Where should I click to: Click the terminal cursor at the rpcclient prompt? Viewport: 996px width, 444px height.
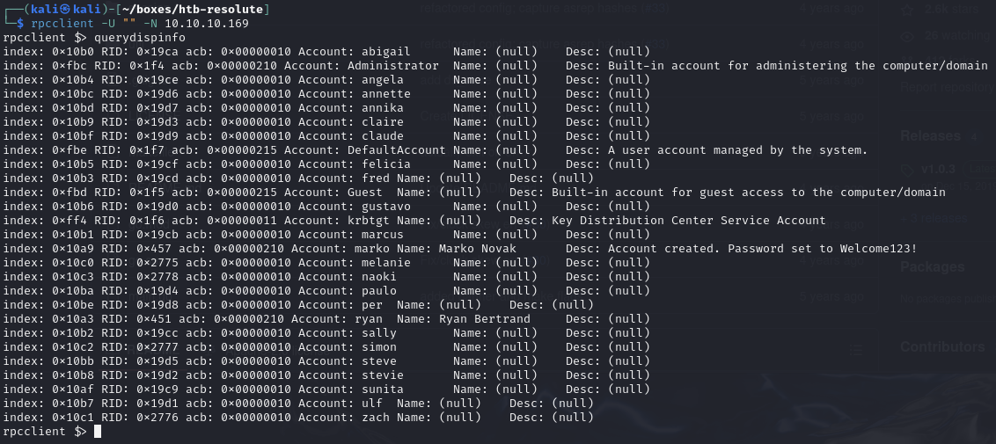tap(98, 431)
